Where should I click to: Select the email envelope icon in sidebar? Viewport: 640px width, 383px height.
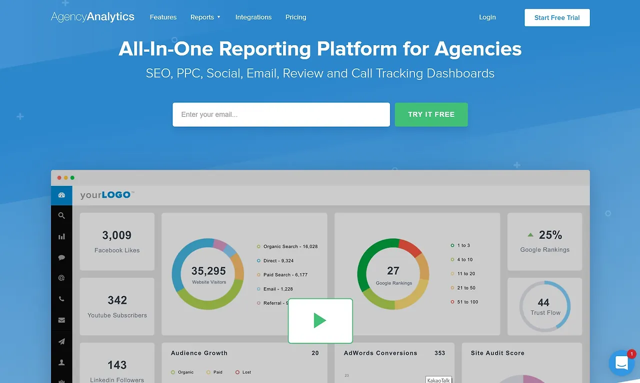61,320
